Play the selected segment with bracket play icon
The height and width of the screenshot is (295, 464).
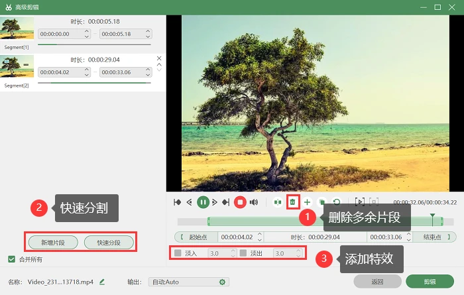[360, 202]
